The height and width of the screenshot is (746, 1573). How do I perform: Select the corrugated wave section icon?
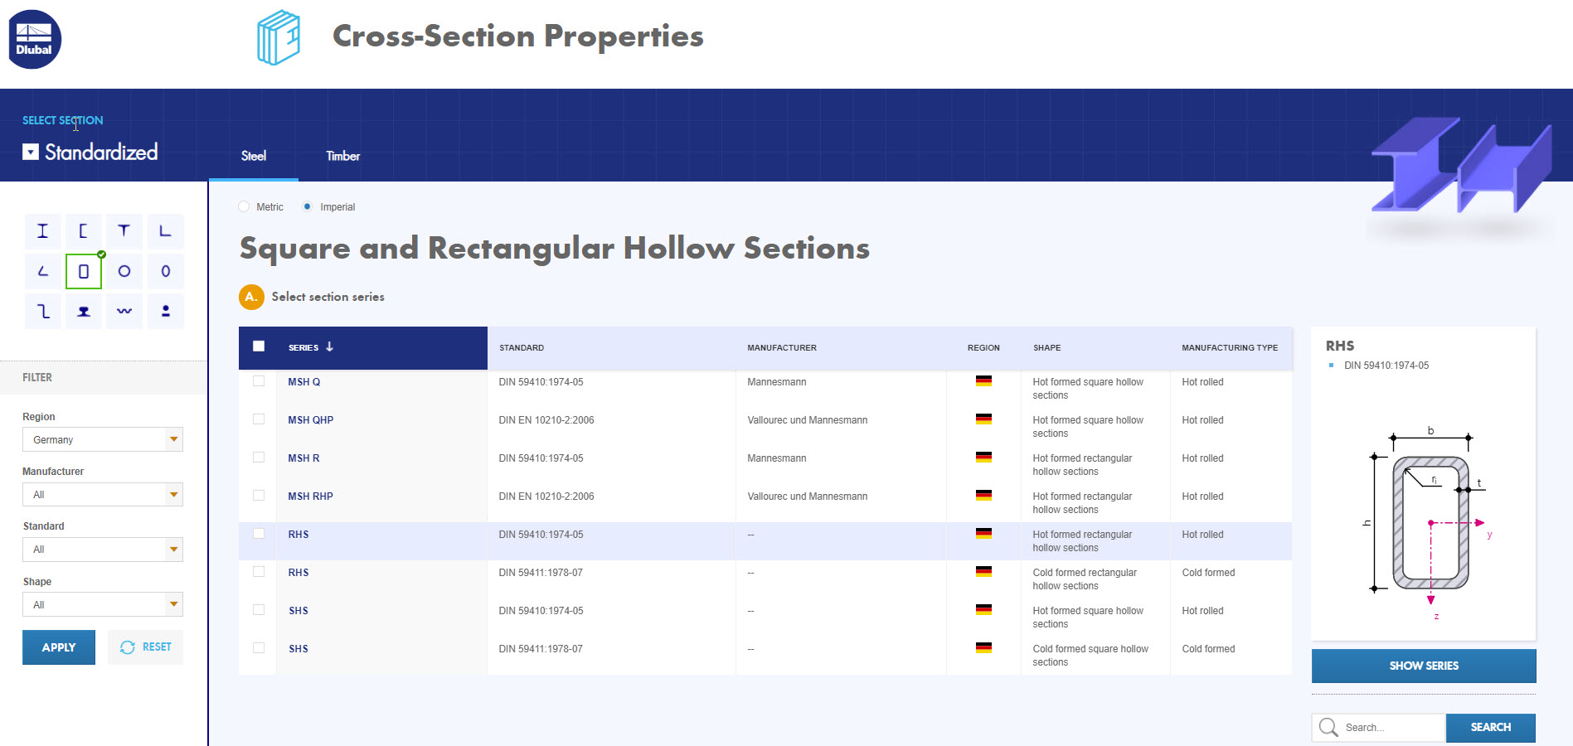[x=124, y=311]
